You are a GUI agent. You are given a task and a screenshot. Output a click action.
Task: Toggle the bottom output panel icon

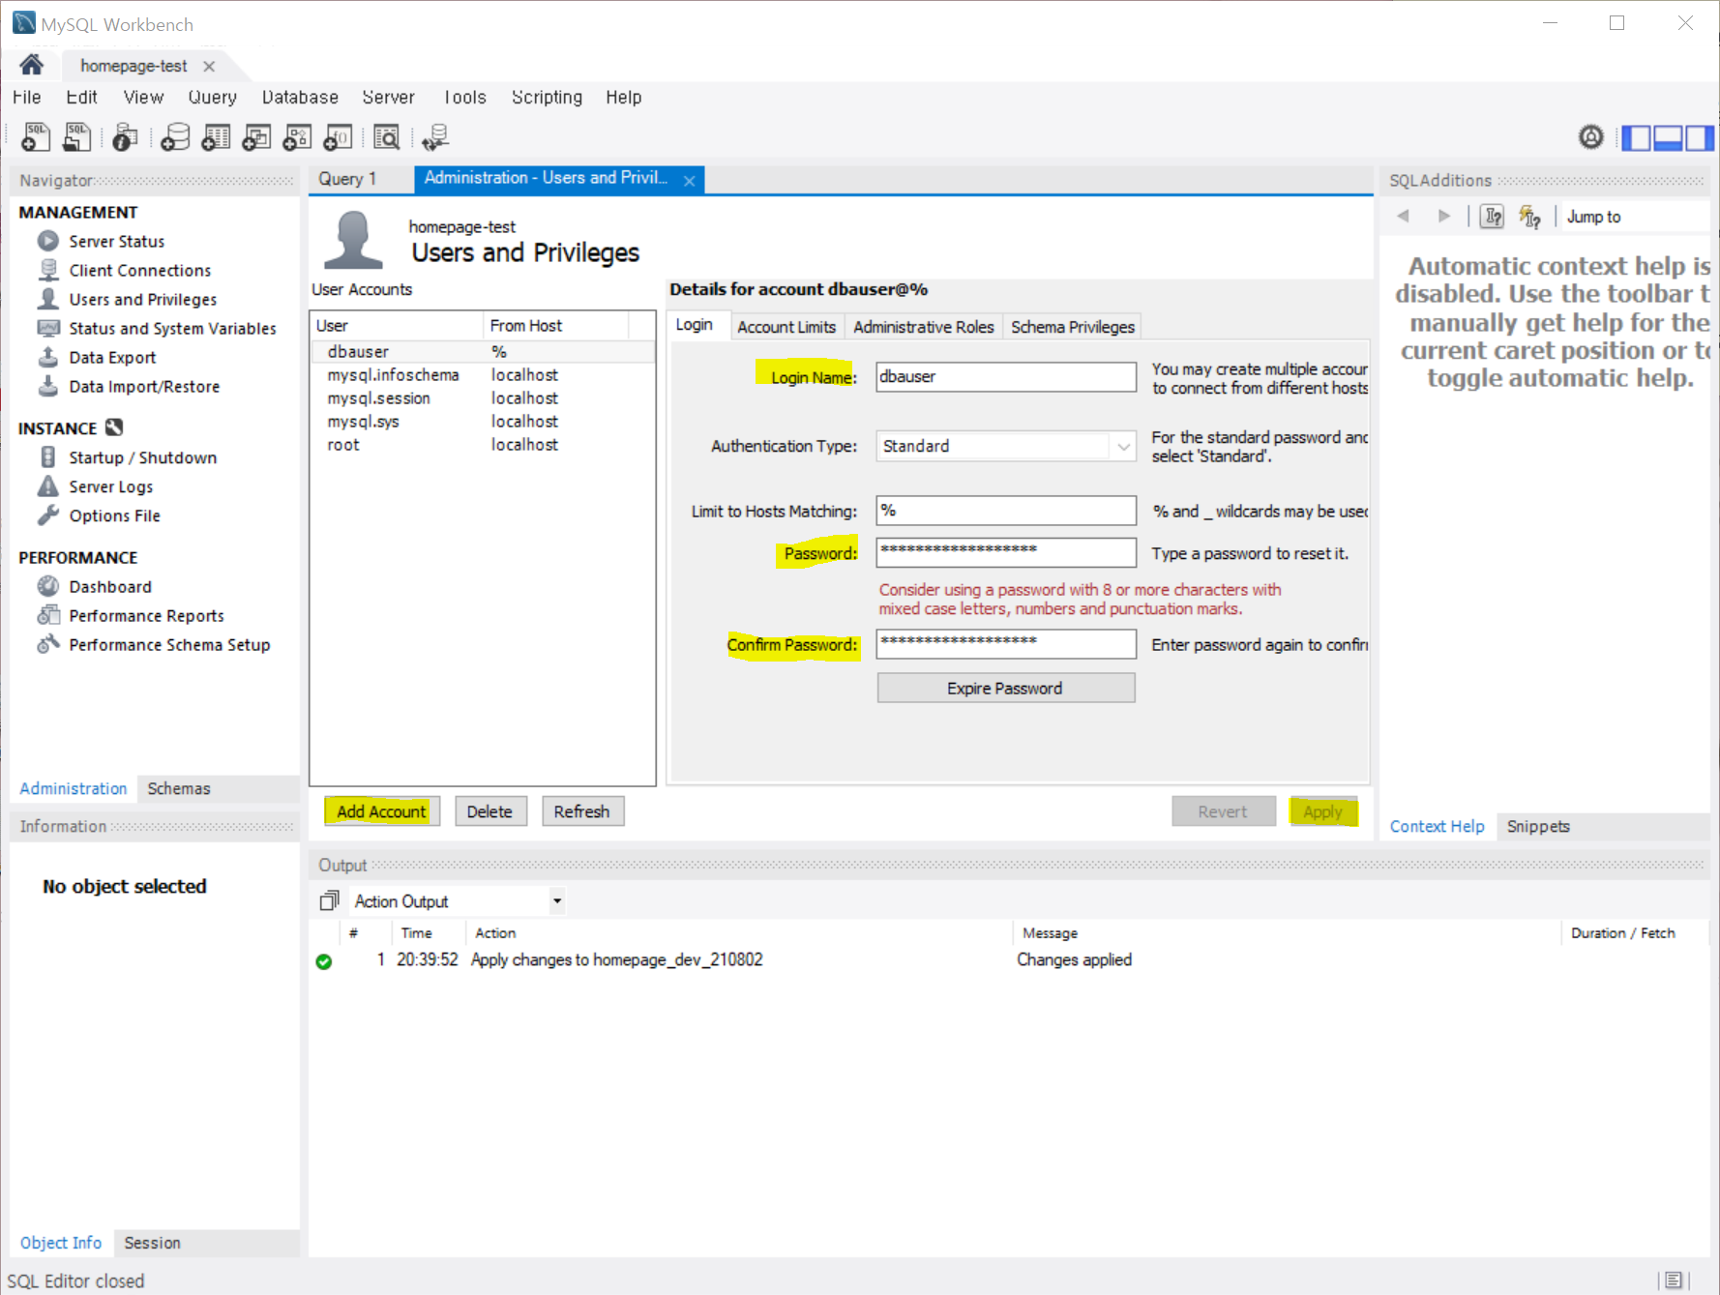pyautogui.click(x=1668, y=138)
